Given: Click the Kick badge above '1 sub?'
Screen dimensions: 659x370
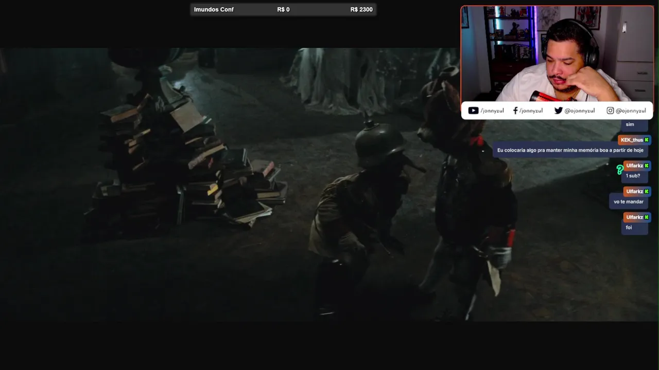Looking at the screenshot, I should pyautogui.click(x=647, y=165).
